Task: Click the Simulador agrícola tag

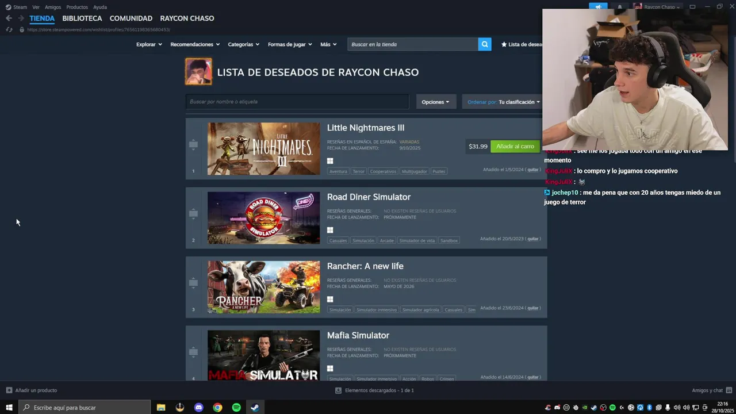Action: 420,309
